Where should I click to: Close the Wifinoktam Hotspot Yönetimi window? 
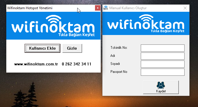click(98, 8)
